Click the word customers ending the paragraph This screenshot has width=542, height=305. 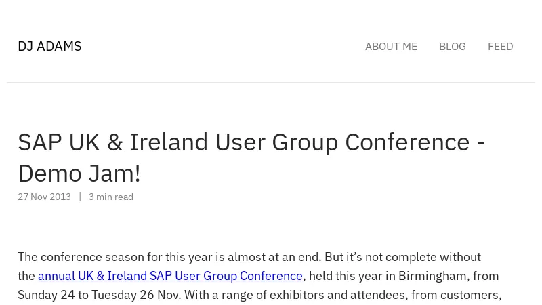pos(470,295)
